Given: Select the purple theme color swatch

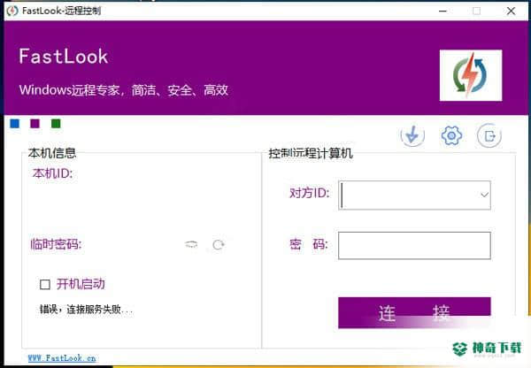Looking at the screenshot, I should pos(35,124).
